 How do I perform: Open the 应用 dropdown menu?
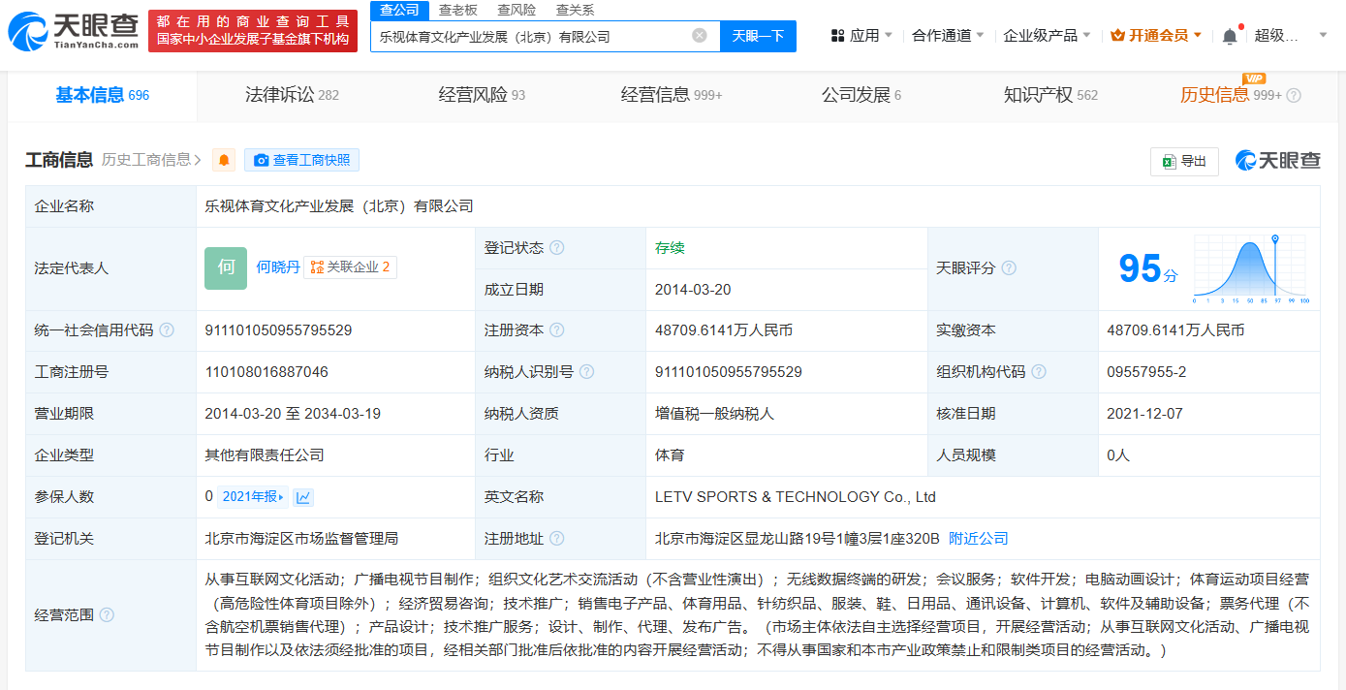pyautogui.click(x=862, y=36)
